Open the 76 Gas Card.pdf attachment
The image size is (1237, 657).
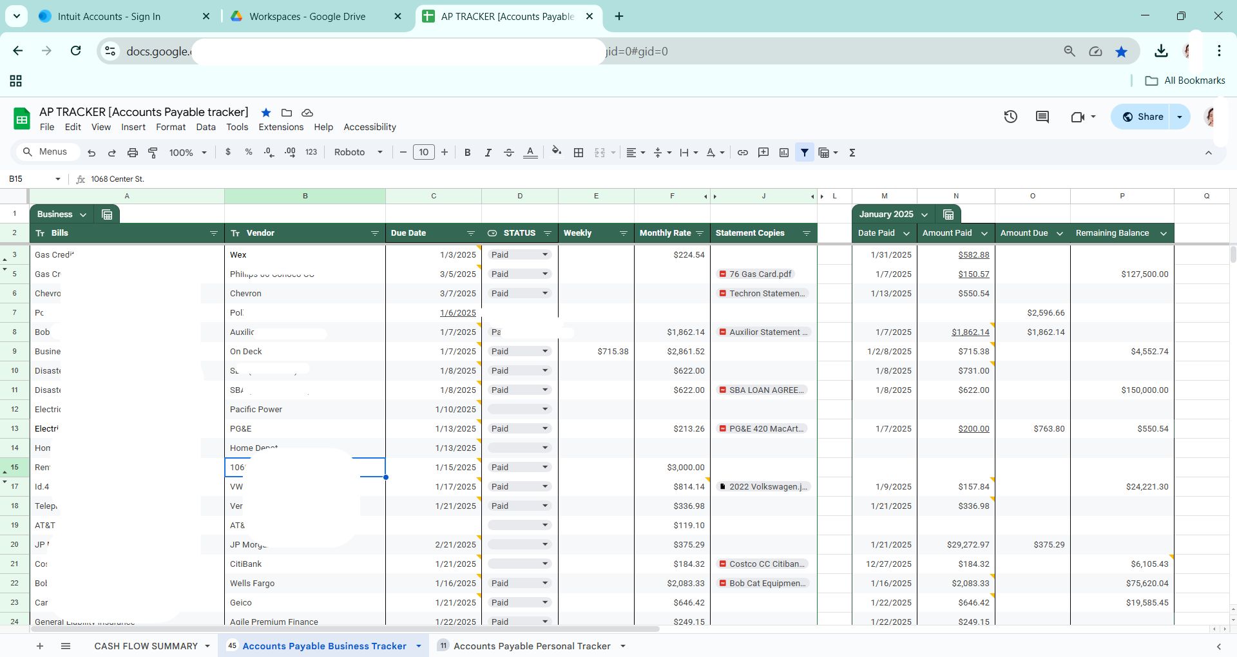tap(760, 274)
